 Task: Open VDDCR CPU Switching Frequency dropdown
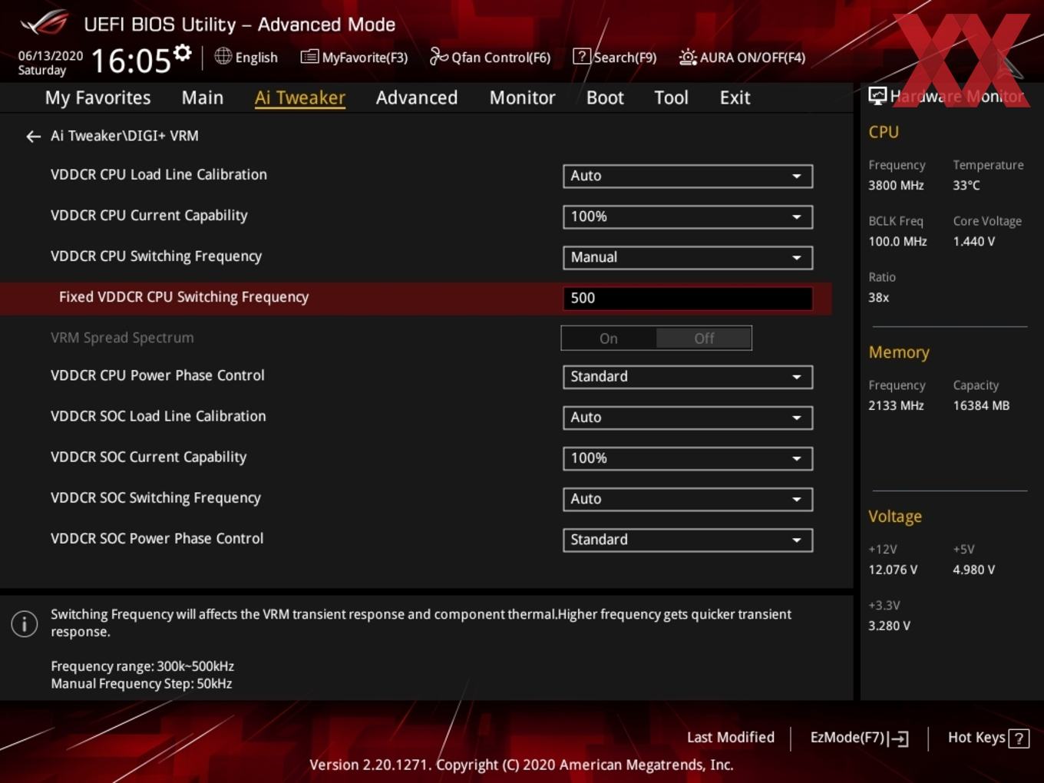point(688,257)
